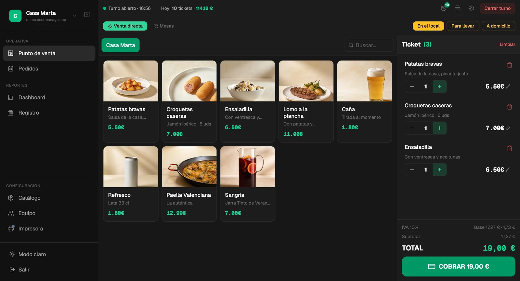
Task: Decrease Ensaladilla quantity with minus
Action: click(412, 170)
